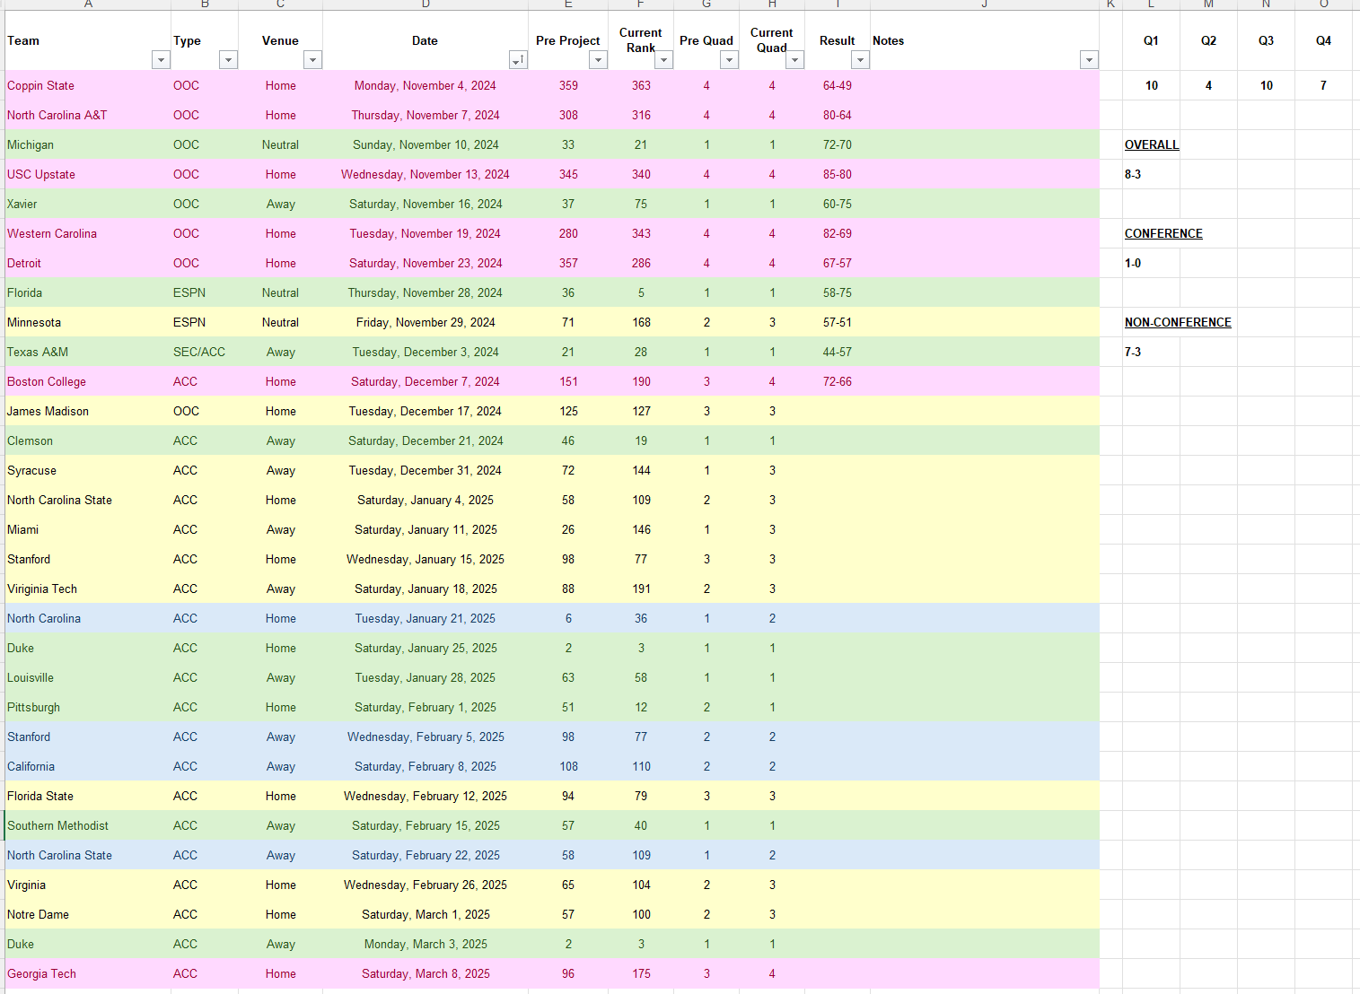
Task: Click the NON-CONFERENCE underlined heading
Action: [1178, 322]
